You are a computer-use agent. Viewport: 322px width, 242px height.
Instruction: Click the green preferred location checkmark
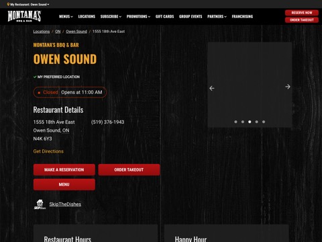point(35,77)
